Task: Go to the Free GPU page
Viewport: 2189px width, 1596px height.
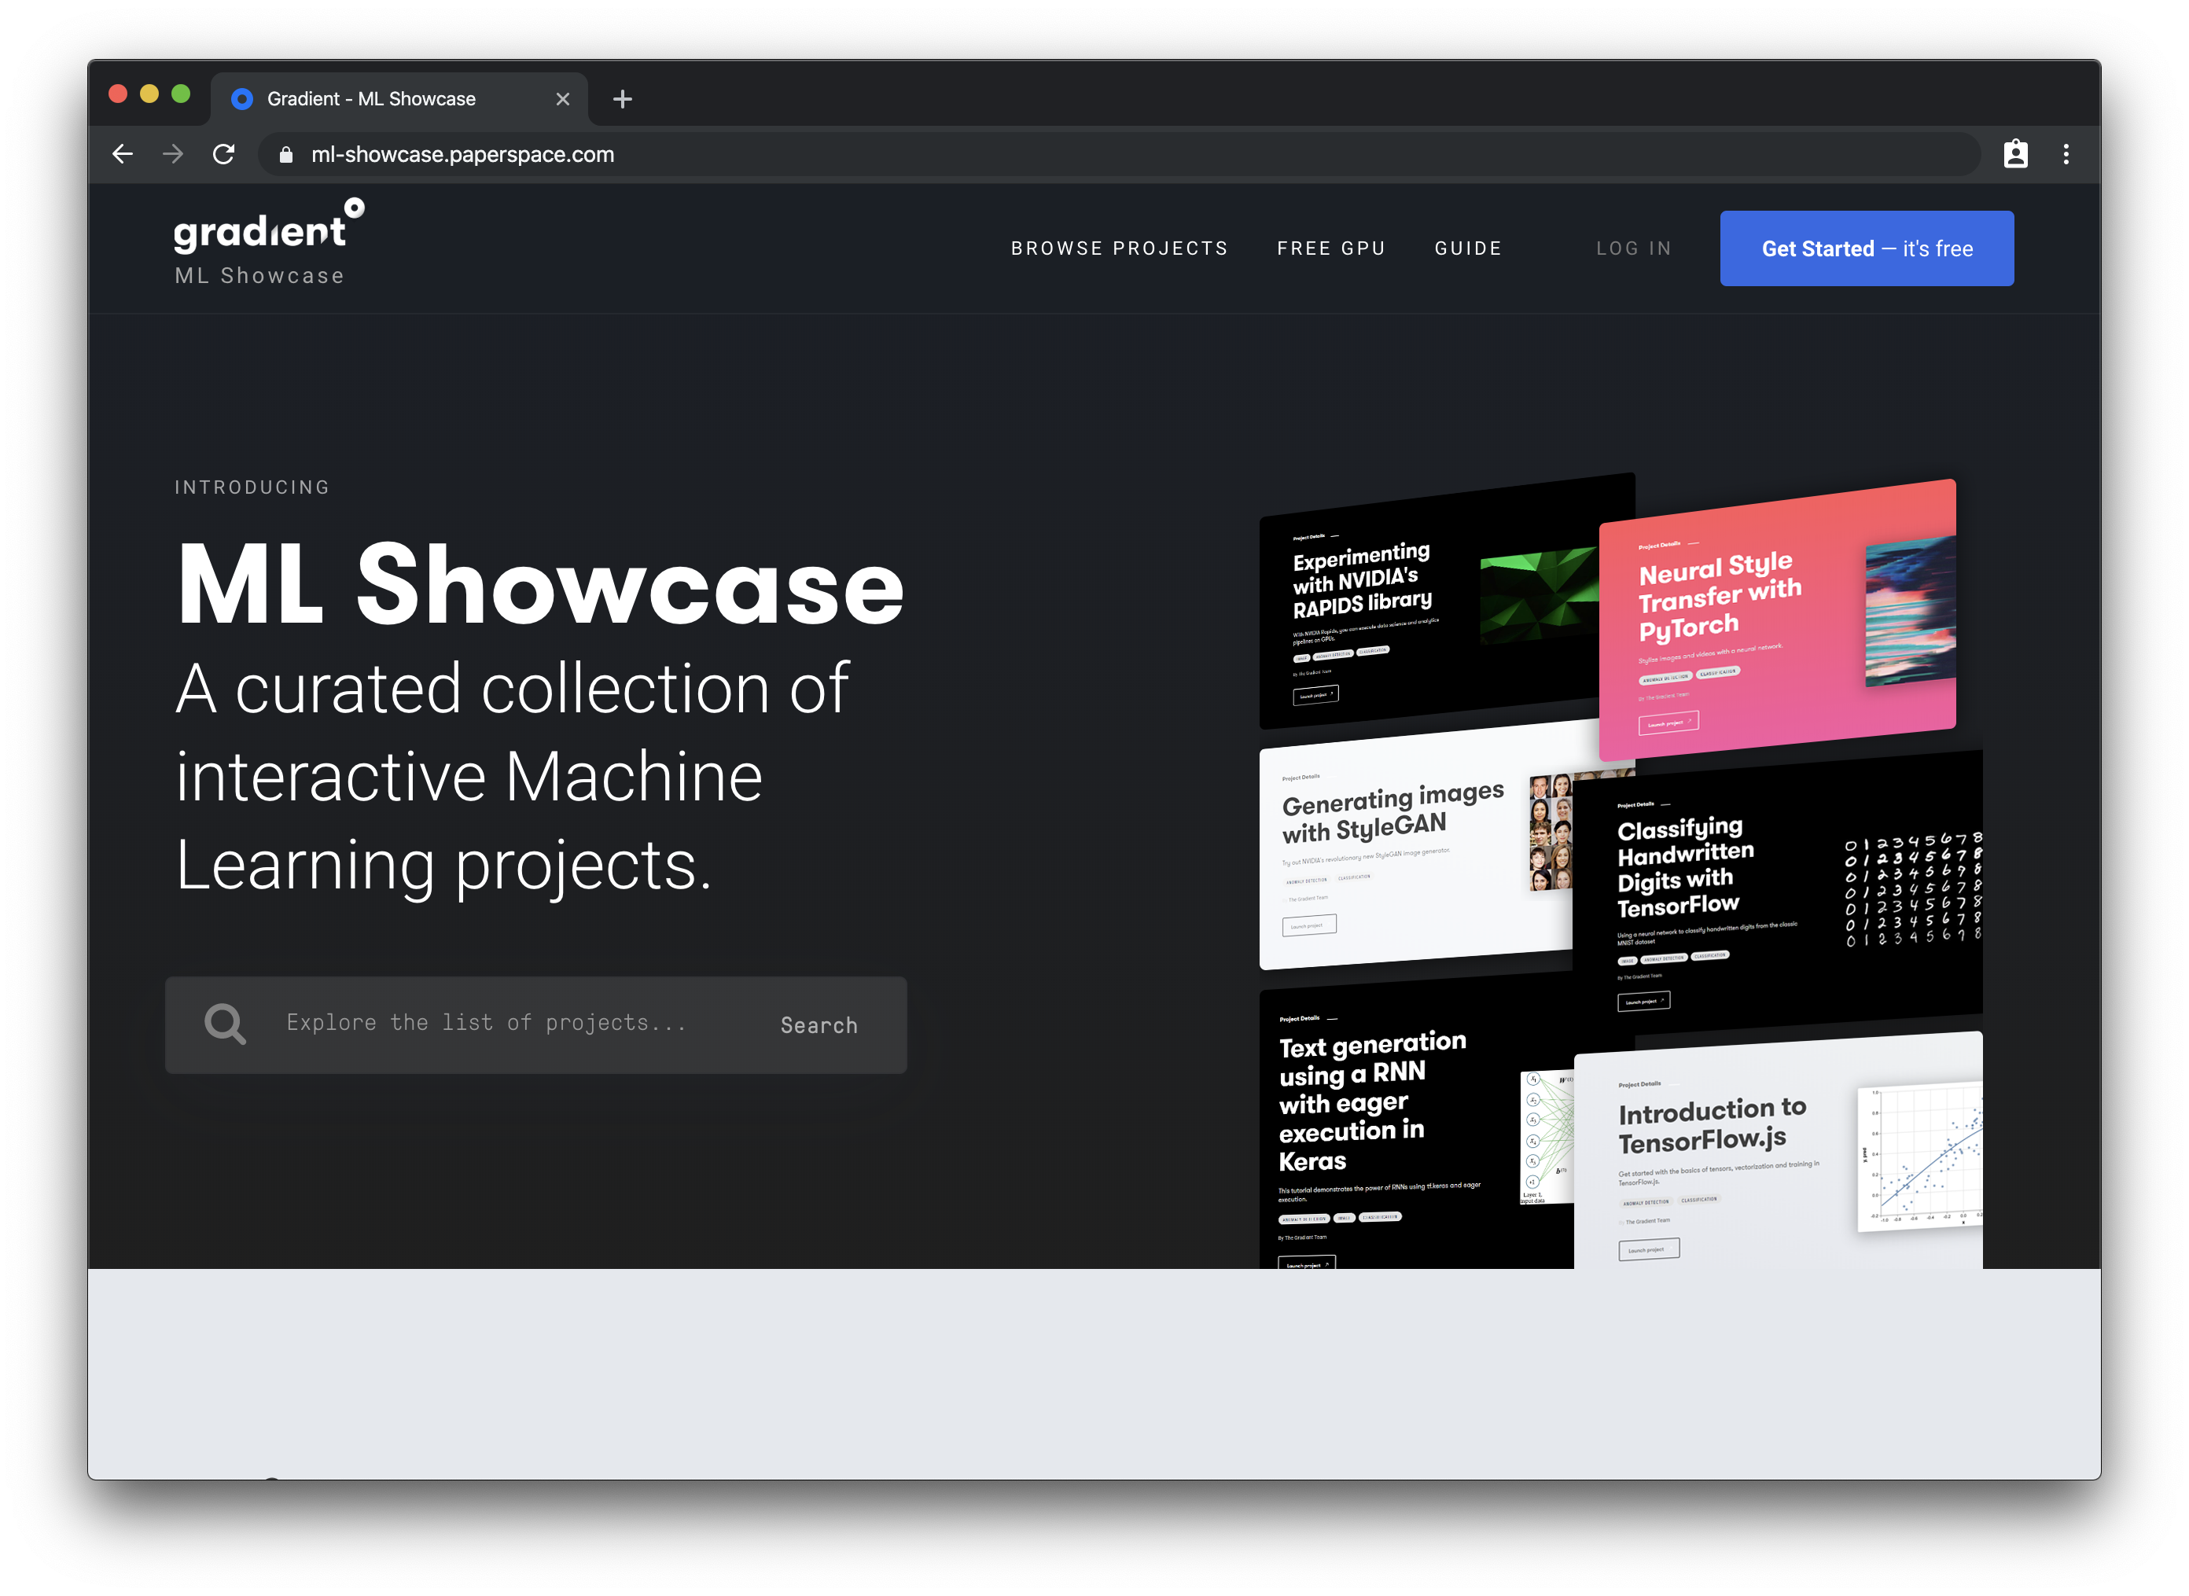Action: 1330,248
